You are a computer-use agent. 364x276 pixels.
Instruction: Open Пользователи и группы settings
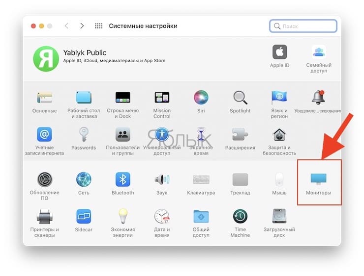pos(123,134)
